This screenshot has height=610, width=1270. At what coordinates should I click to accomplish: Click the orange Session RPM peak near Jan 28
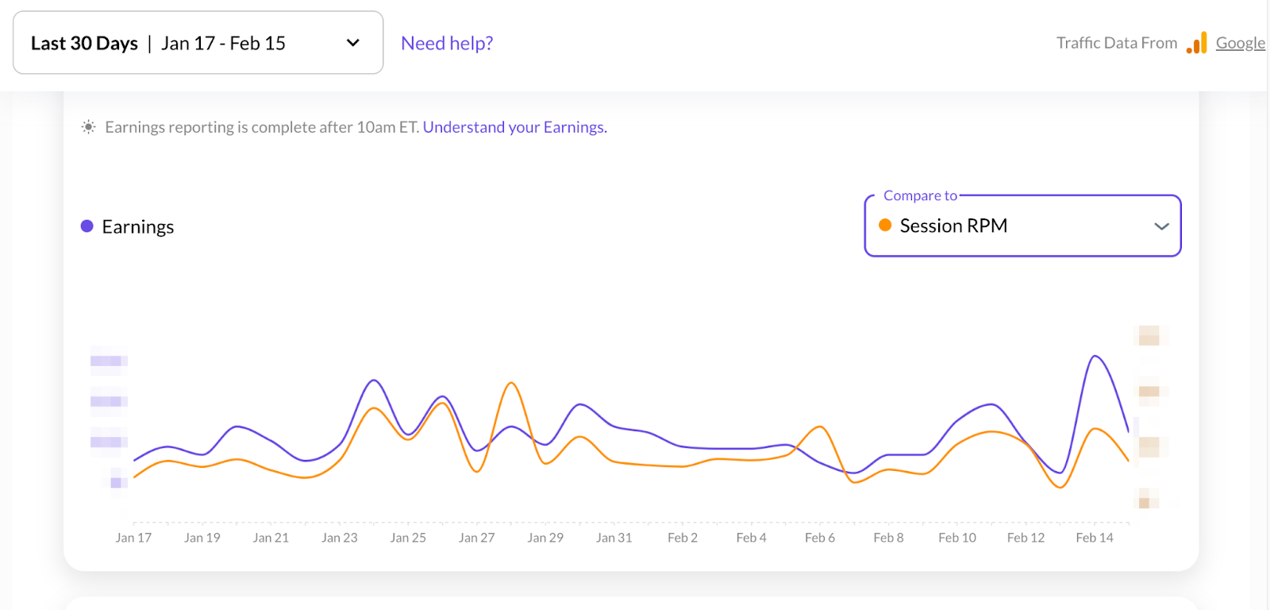(511, 384)
